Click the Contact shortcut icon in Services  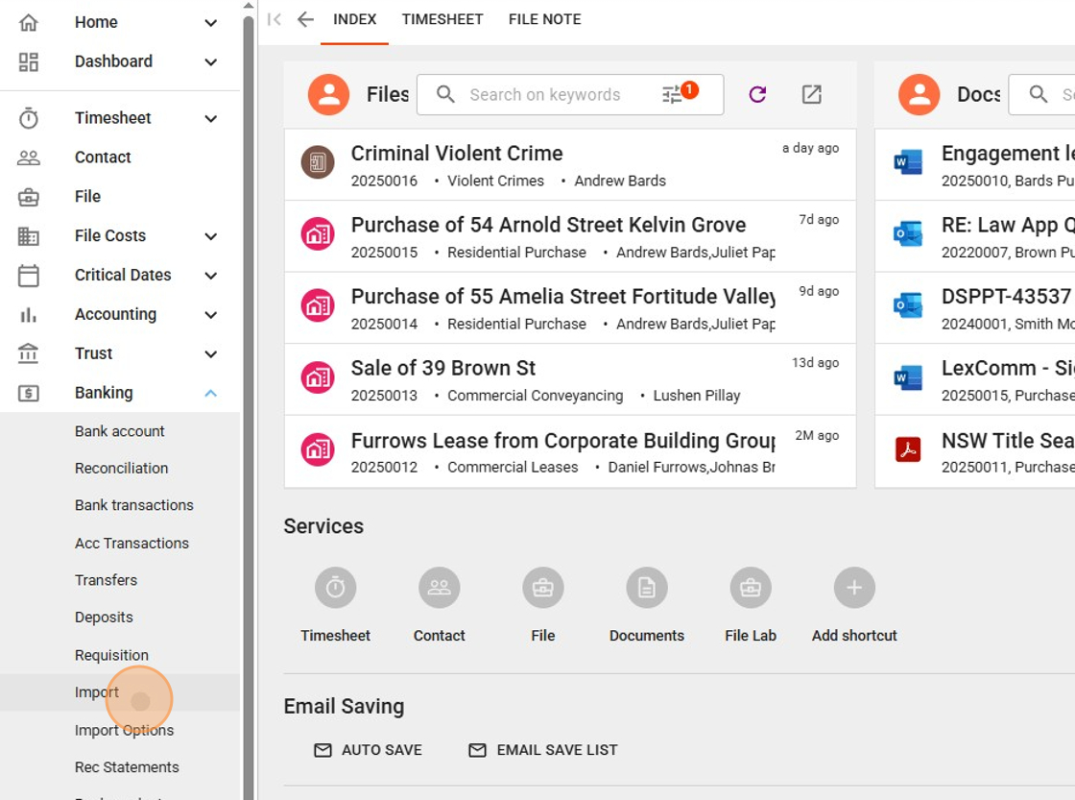[439, 588]
